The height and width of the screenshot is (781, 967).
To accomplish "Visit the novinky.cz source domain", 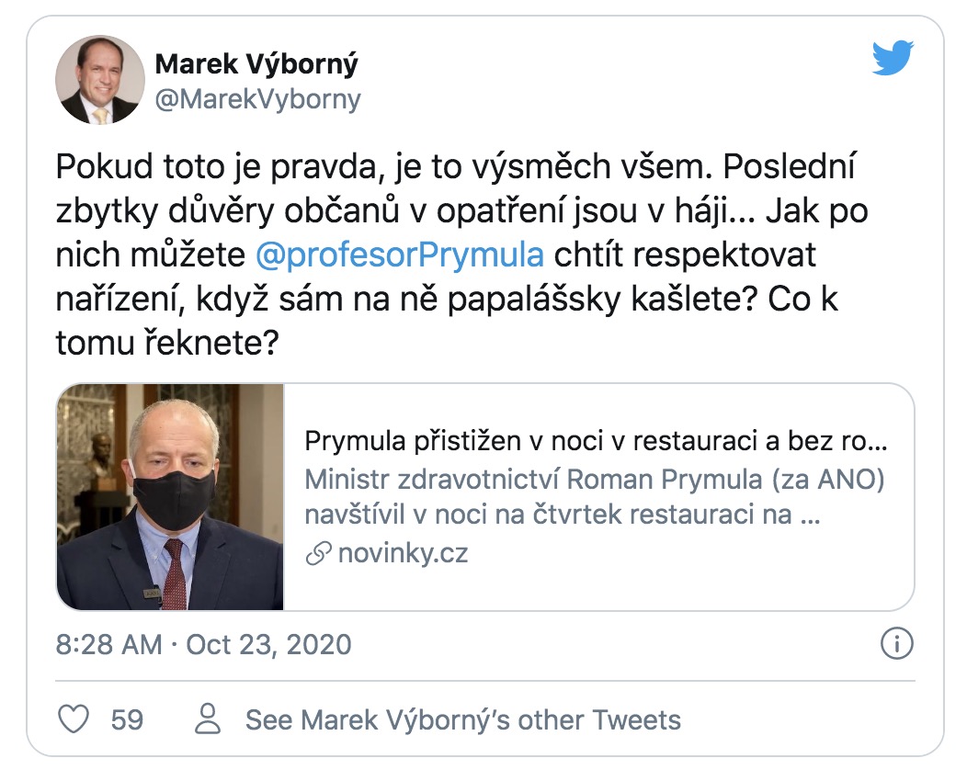I will [x=403, y=554].
